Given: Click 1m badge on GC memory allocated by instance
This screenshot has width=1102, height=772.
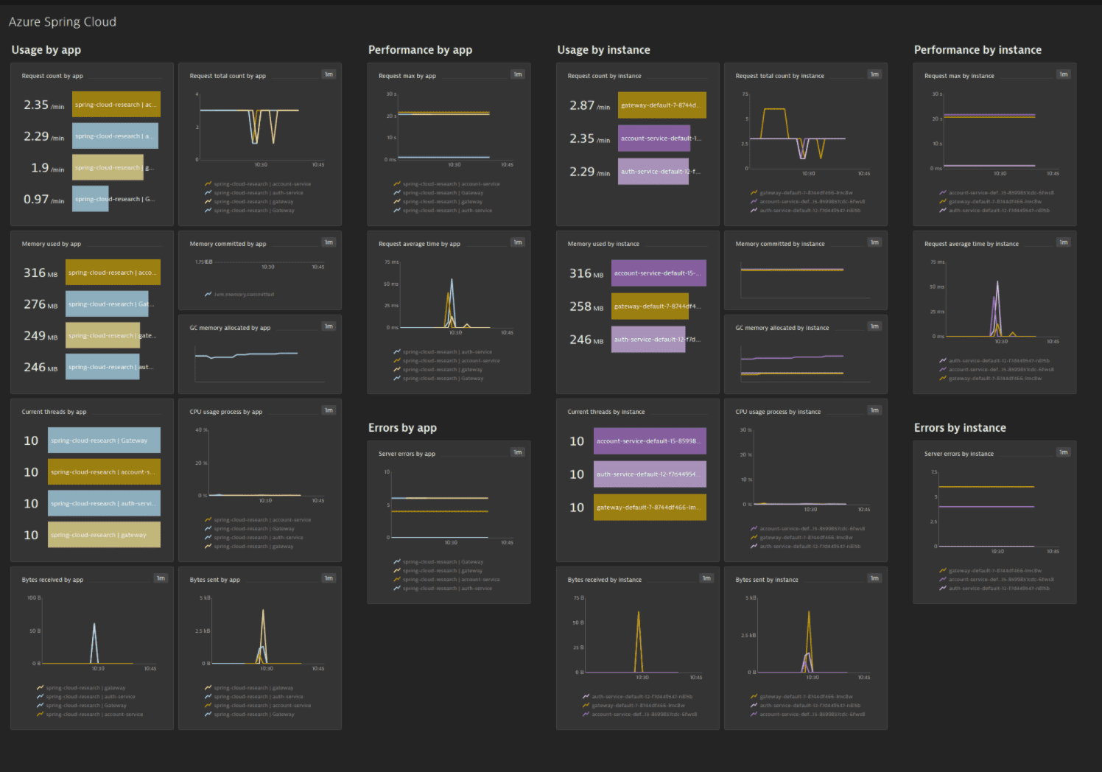Looking at the screenshot, I should (874, 326).
